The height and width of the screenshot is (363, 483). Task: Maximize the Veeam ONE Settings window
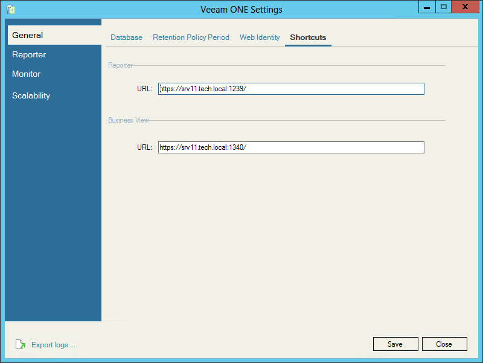(444, 7)
